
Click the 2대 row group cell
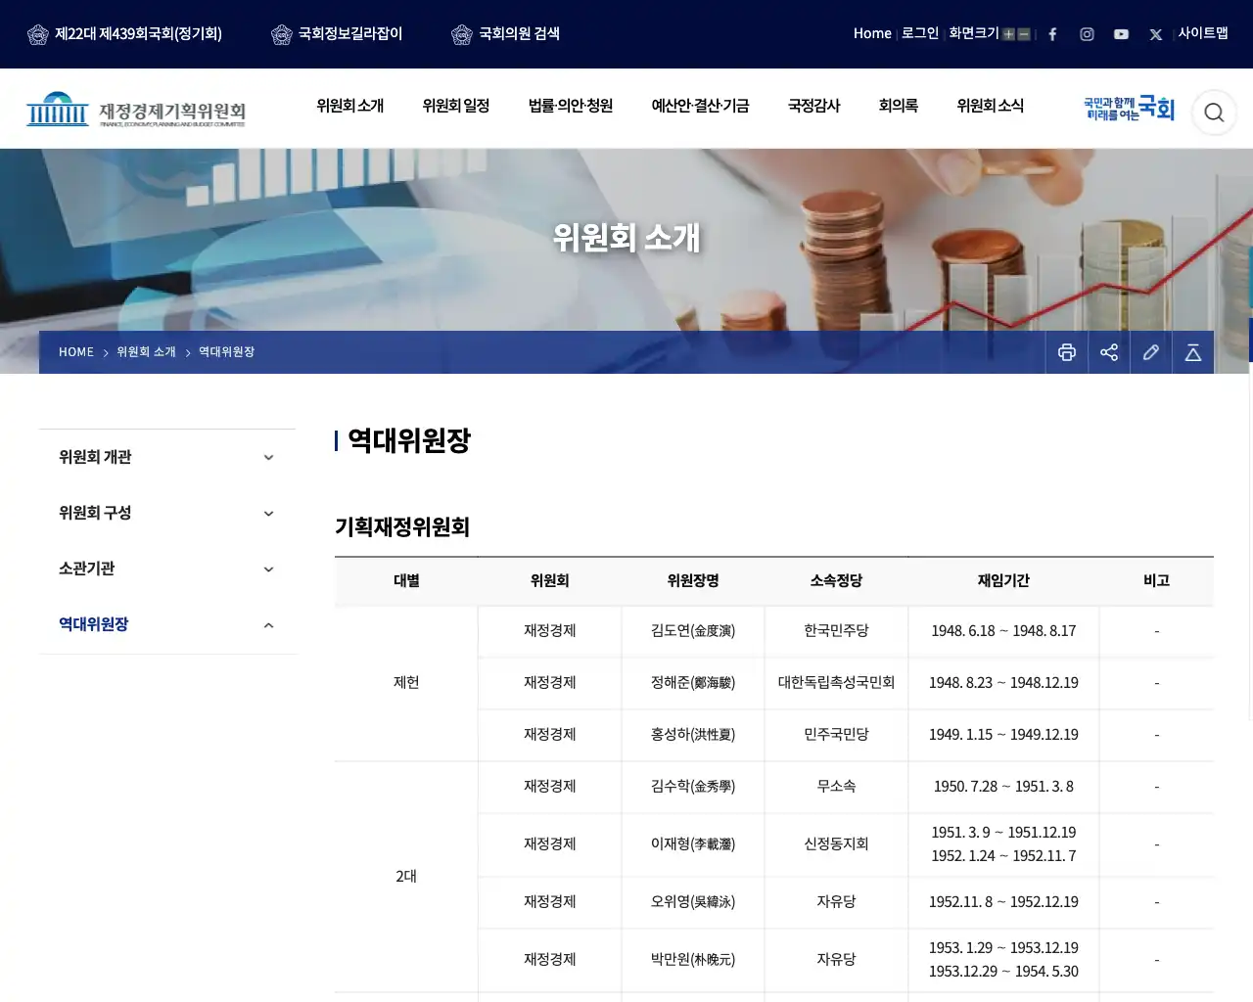point(406,877)
